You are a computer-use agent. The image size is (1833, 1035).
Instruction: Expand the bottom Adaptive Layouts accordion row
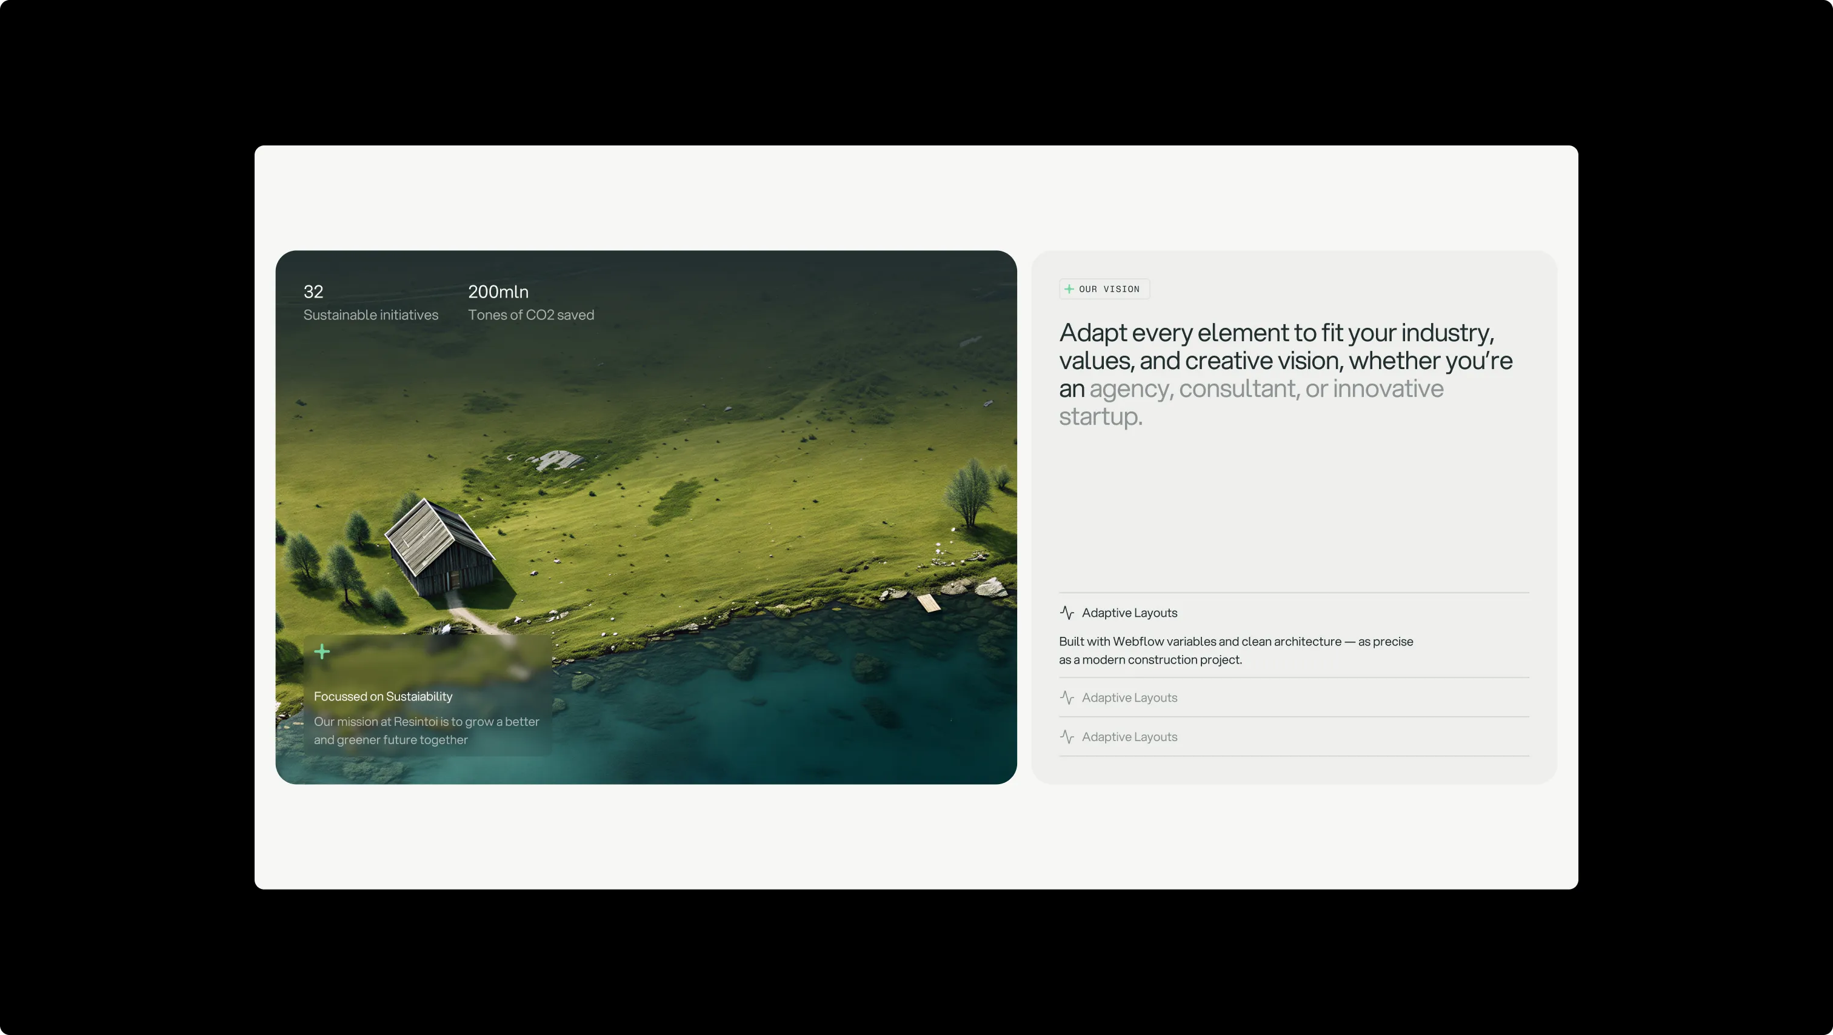pyautogui.click(x=1294, y=737)
